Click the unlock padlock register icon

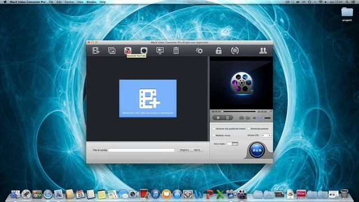(x=218, y=50)
